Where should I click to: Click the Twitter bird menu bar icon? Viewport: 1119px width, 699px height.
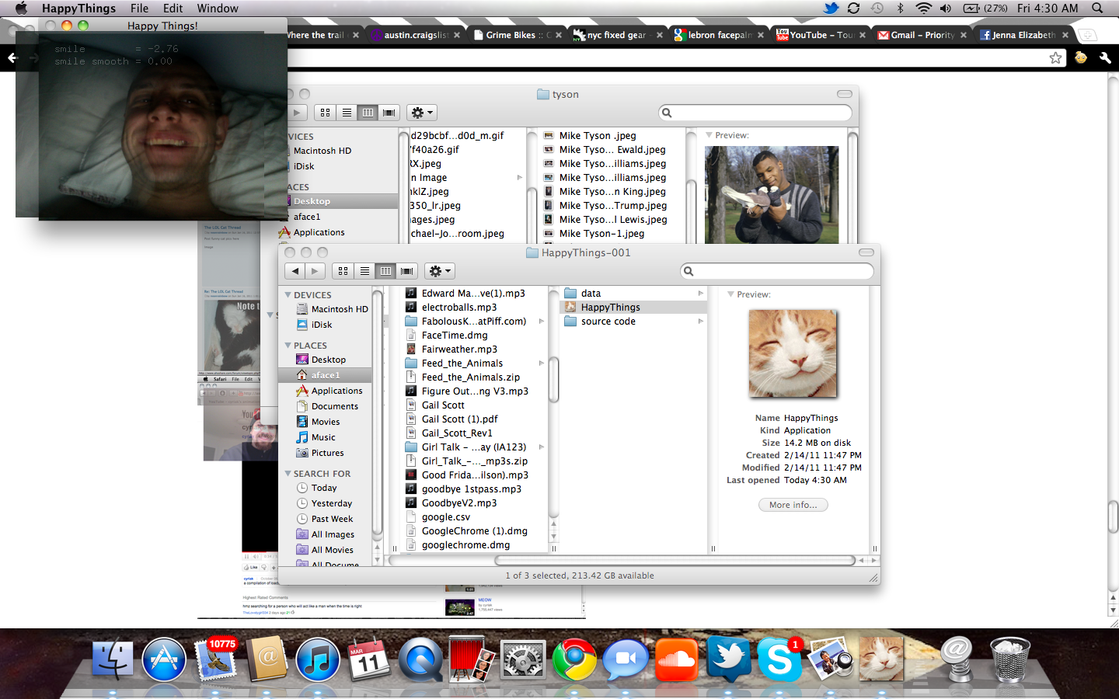coord(831,9)
